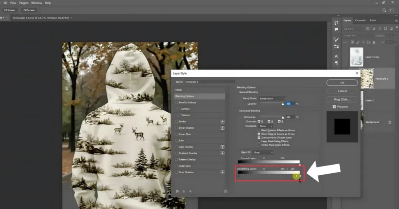This screenshot has height=209, width=399.
Task: Click OK in Layer Style dialog
Action: click(342, 83)
